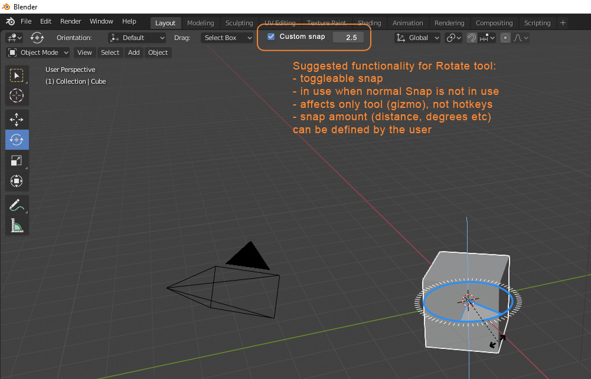The width and height of the screenshot is (591, 379).
Task: Open the Window menu
Action: pos(102,21)
